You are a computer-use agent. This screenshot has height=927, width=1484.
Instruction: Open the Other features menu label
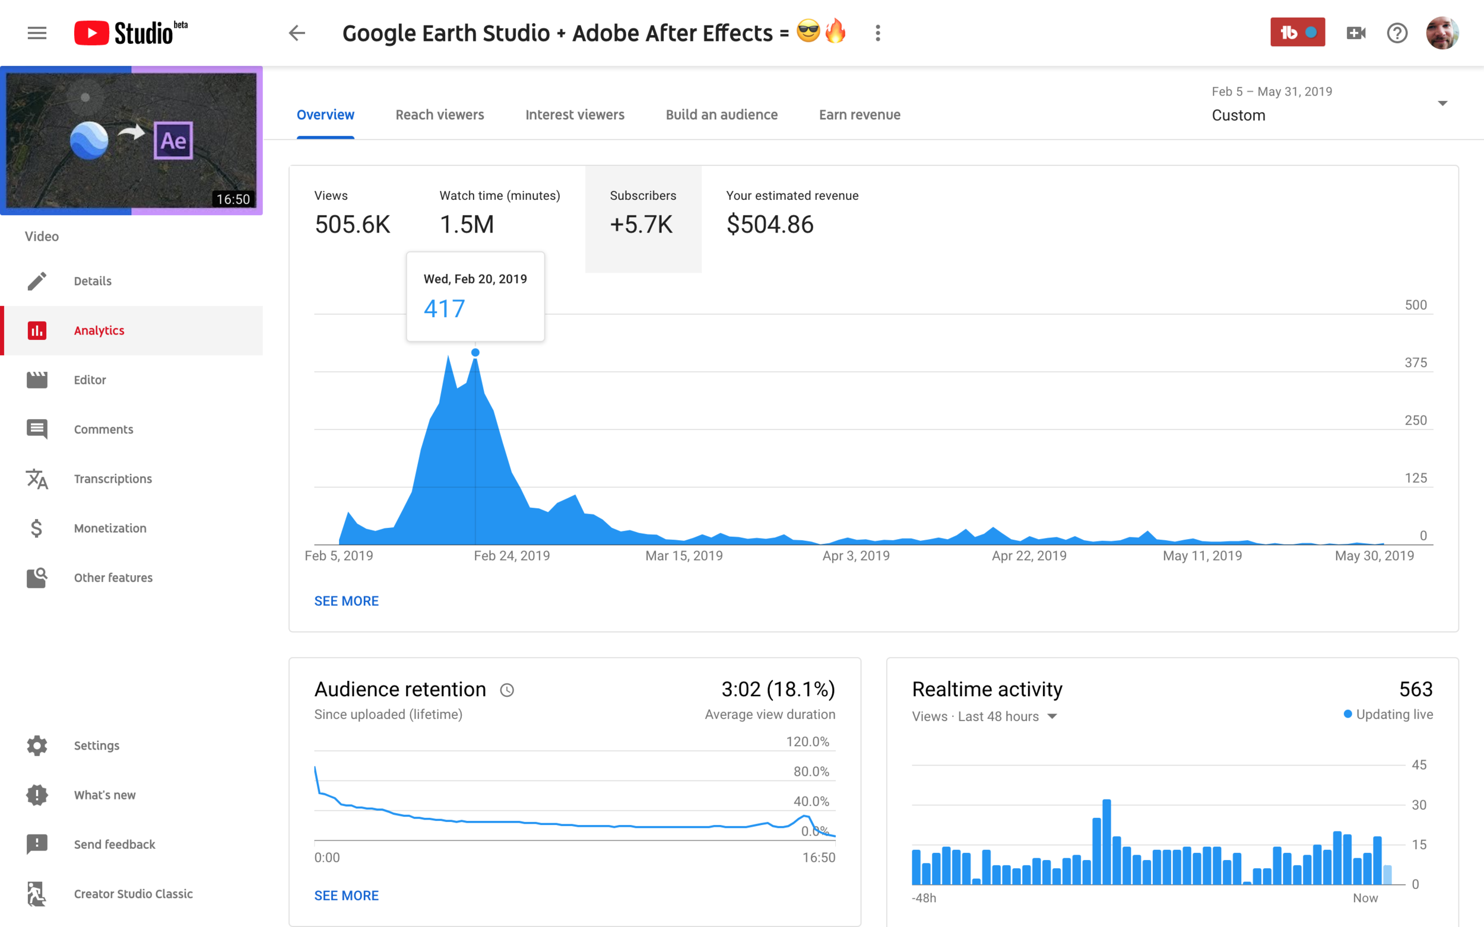pos(113,578)
